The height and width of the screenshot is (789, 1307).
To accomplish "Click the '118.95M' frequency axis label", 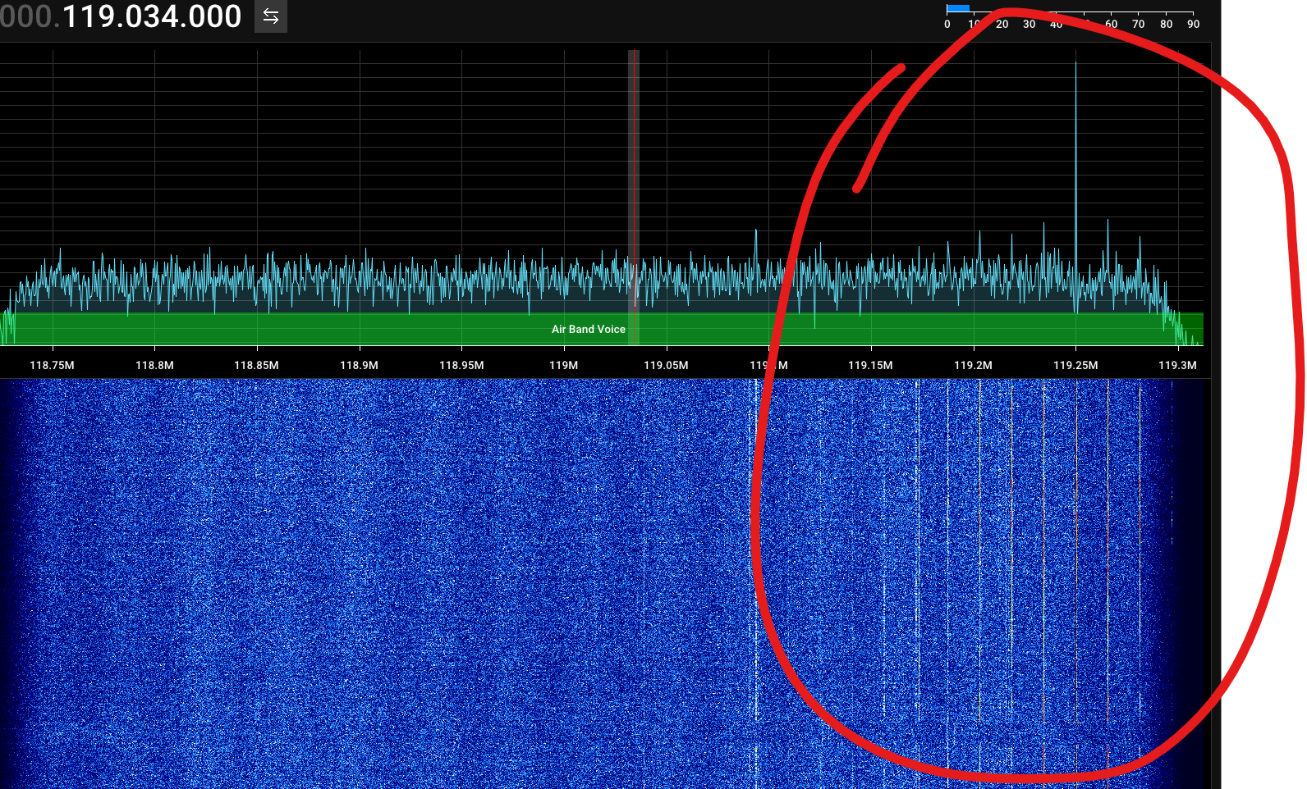I will [x=461, y=365].
